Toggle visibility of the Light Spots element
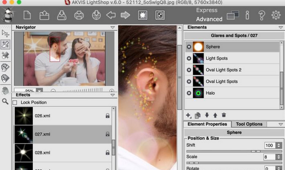Image resolution: width=285 pixels, height=170 pixels. click(x=189, y=58)
